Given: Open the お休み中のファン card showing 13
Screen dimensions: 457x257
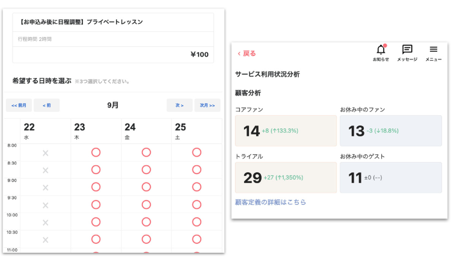Looking at the screenshot, I should (x=391, y=131).
